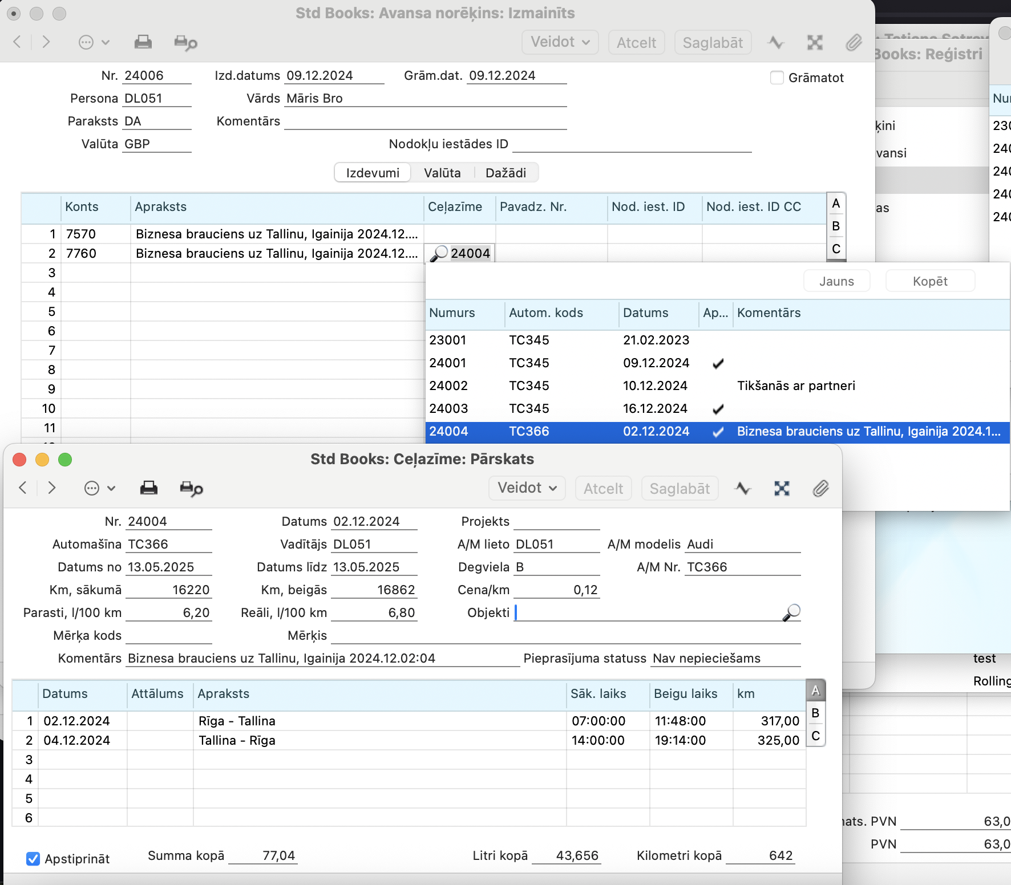Select flip C in the Ceļazīme routes matrix

[815, 736]
